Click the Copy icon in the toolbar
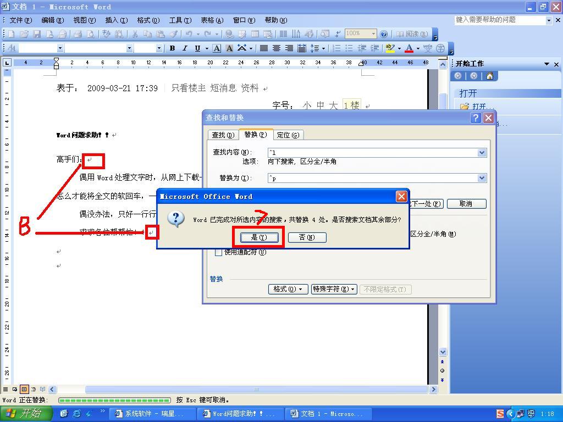563x422 pixels. [x=147, y=34]
